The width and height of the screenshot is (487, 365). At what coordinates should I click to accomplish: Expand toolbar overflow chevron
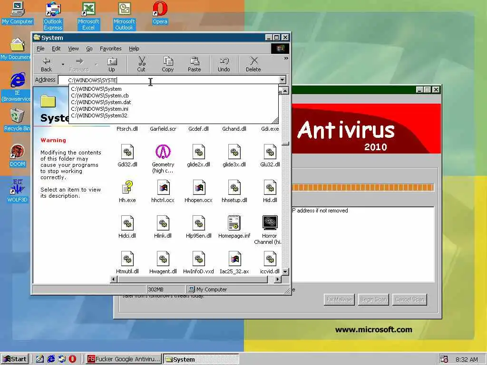click(286, 58)
